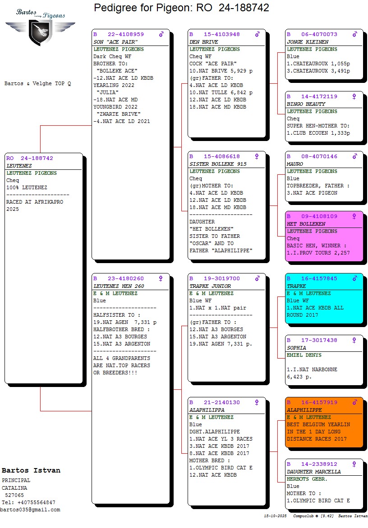Click the Bartos Istvan owner name
368x528 pixels.
tap(31, 470)
